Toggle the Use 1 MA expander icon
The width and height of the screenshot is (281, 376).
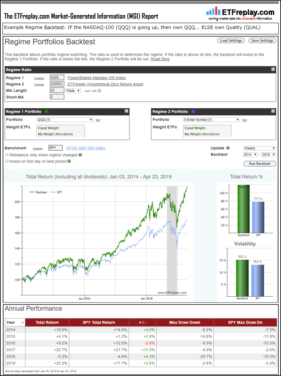(99, 91)
